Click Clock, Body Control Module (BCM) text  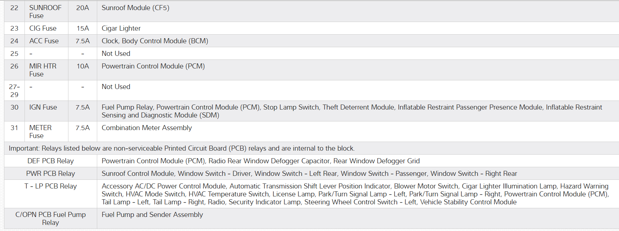[155, 41]
